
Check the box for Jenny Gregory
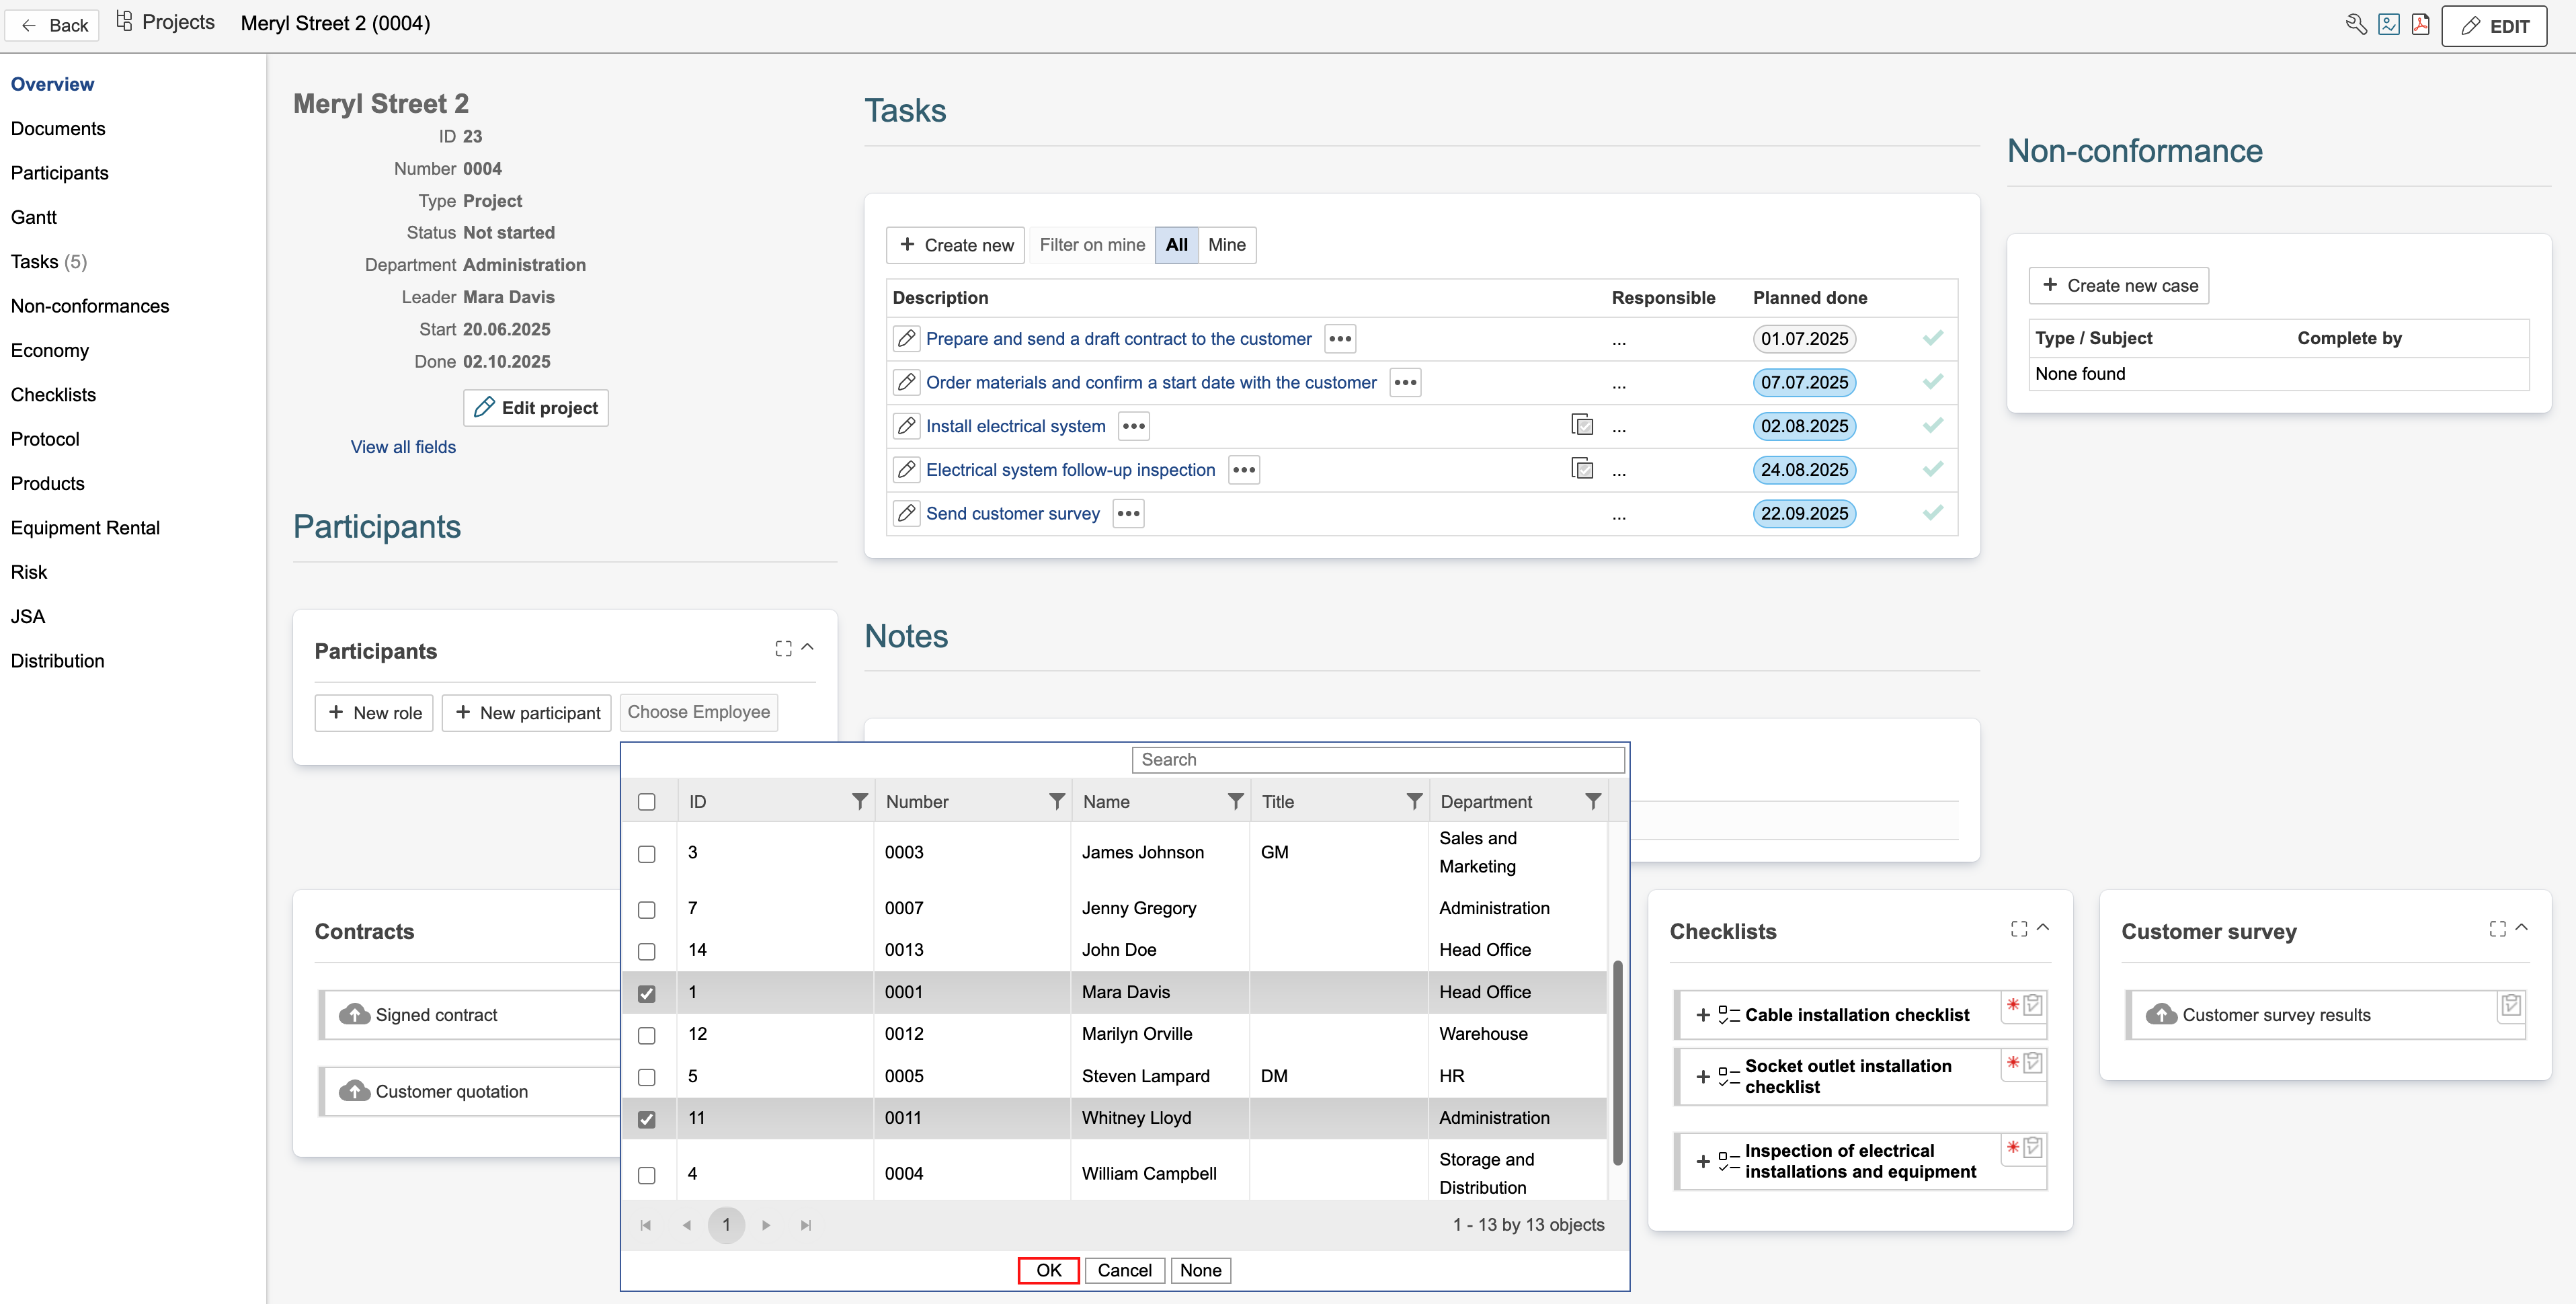click(x=647, y=909)
